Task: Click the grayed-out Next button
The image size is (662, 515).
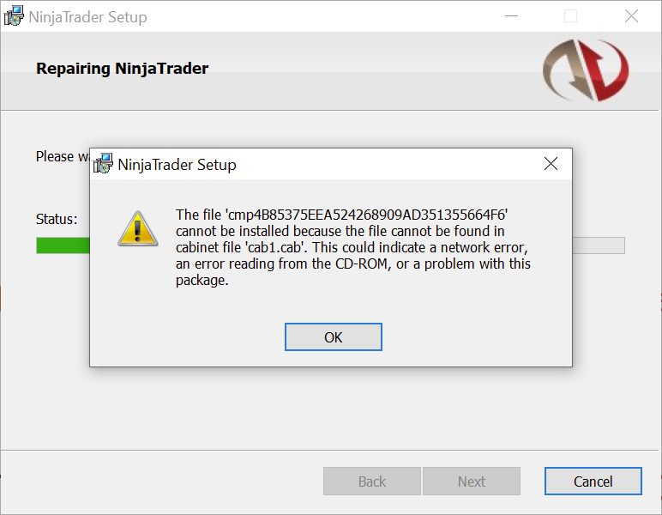Action: pyautogui.click(x=472, y=482)
